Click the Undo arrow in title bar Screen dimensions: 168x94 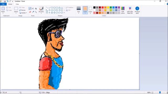(x=7, y=1)
